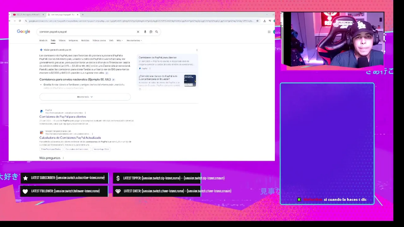The height and width of the screenshot is (227, 404).
Task: Click the browser address bar URL
Action: [140, 21]
